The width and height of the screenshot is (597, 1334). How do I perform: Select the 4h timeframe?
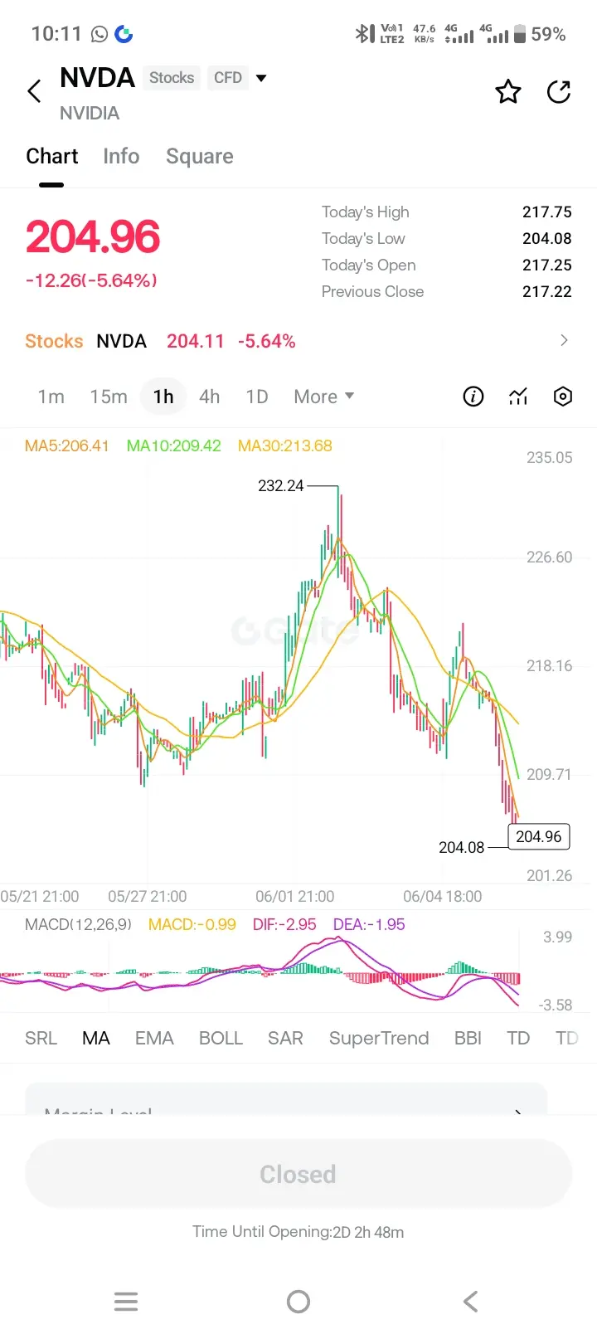(210, 397)
